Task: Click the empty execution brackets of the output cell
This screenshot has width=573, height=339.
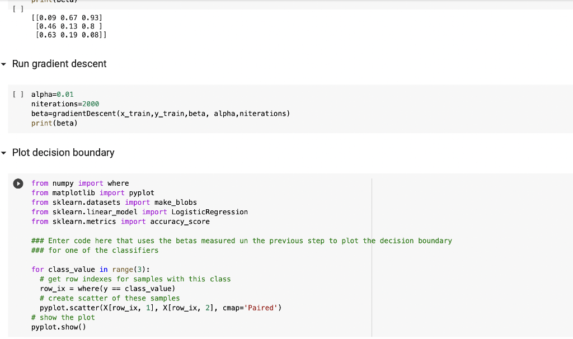Action: click(17, 8)
